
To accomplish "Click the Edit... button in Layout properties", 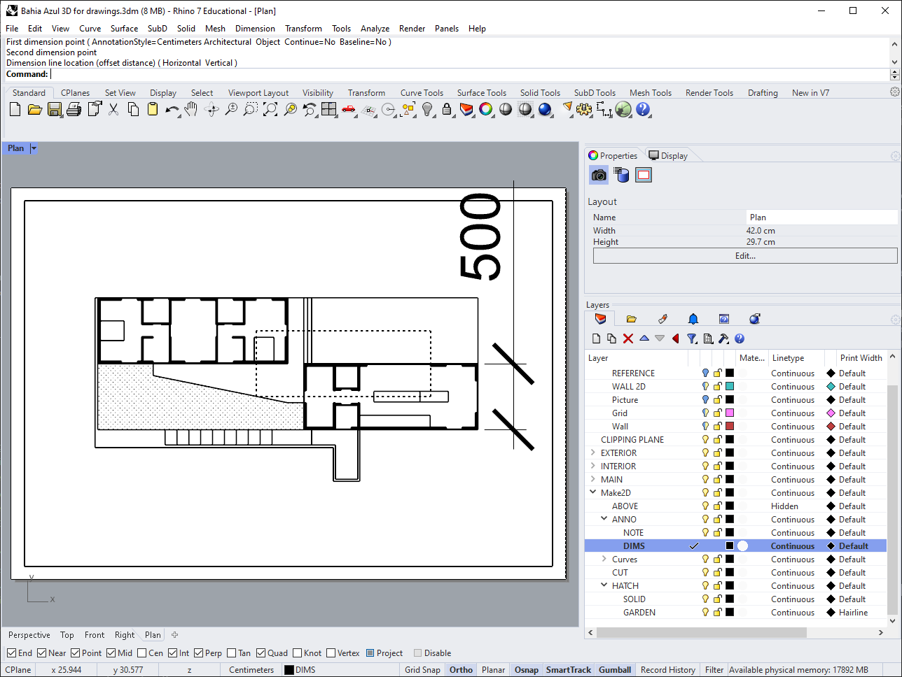I will [x=745, y=256].
